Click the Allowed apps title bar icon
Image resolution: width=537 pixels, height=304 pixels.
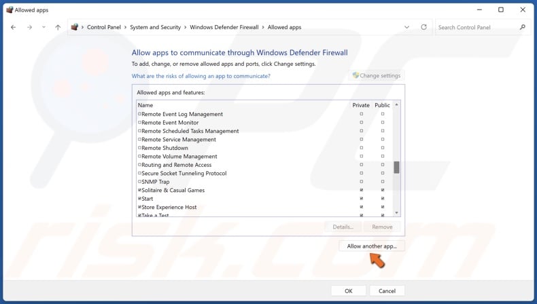point(10,10)
